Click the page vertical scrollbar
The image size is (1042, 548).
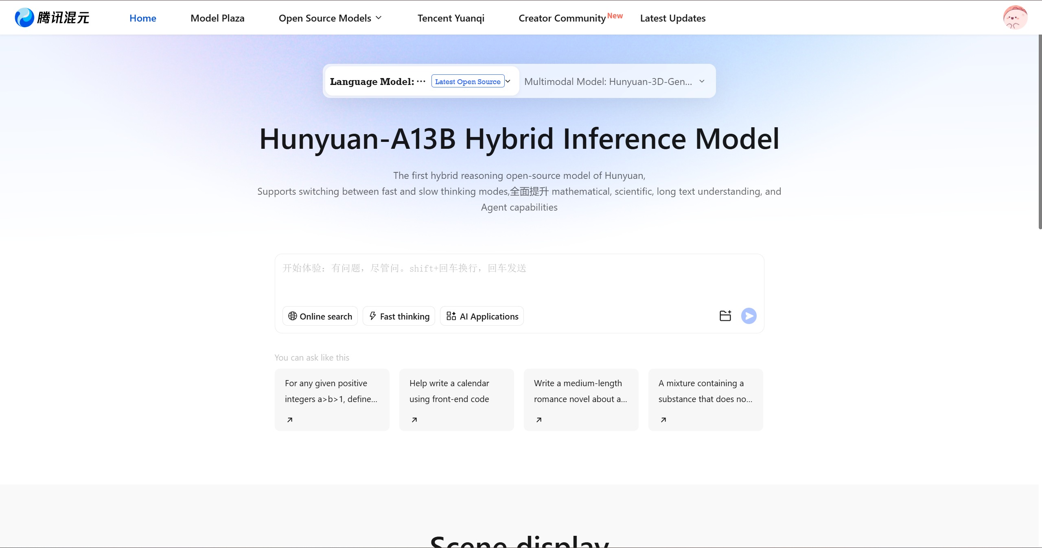click(1040, 132)
